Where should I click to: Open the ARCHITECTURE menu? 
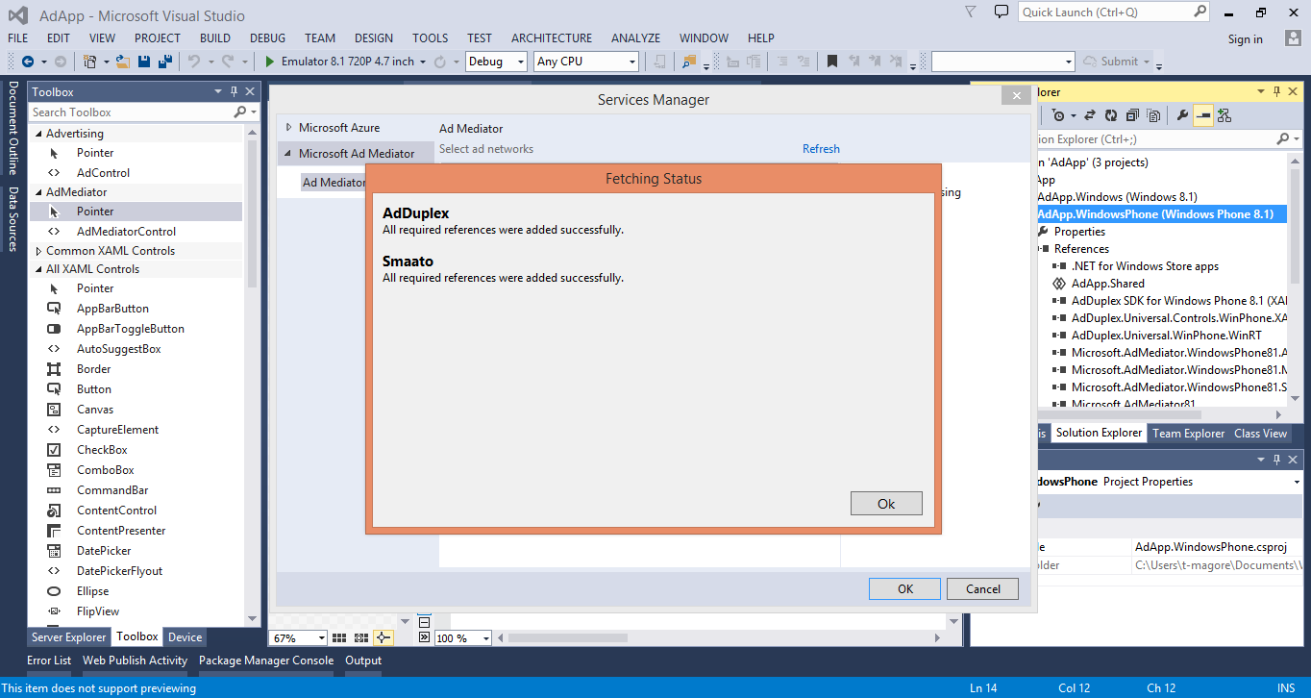552,38
